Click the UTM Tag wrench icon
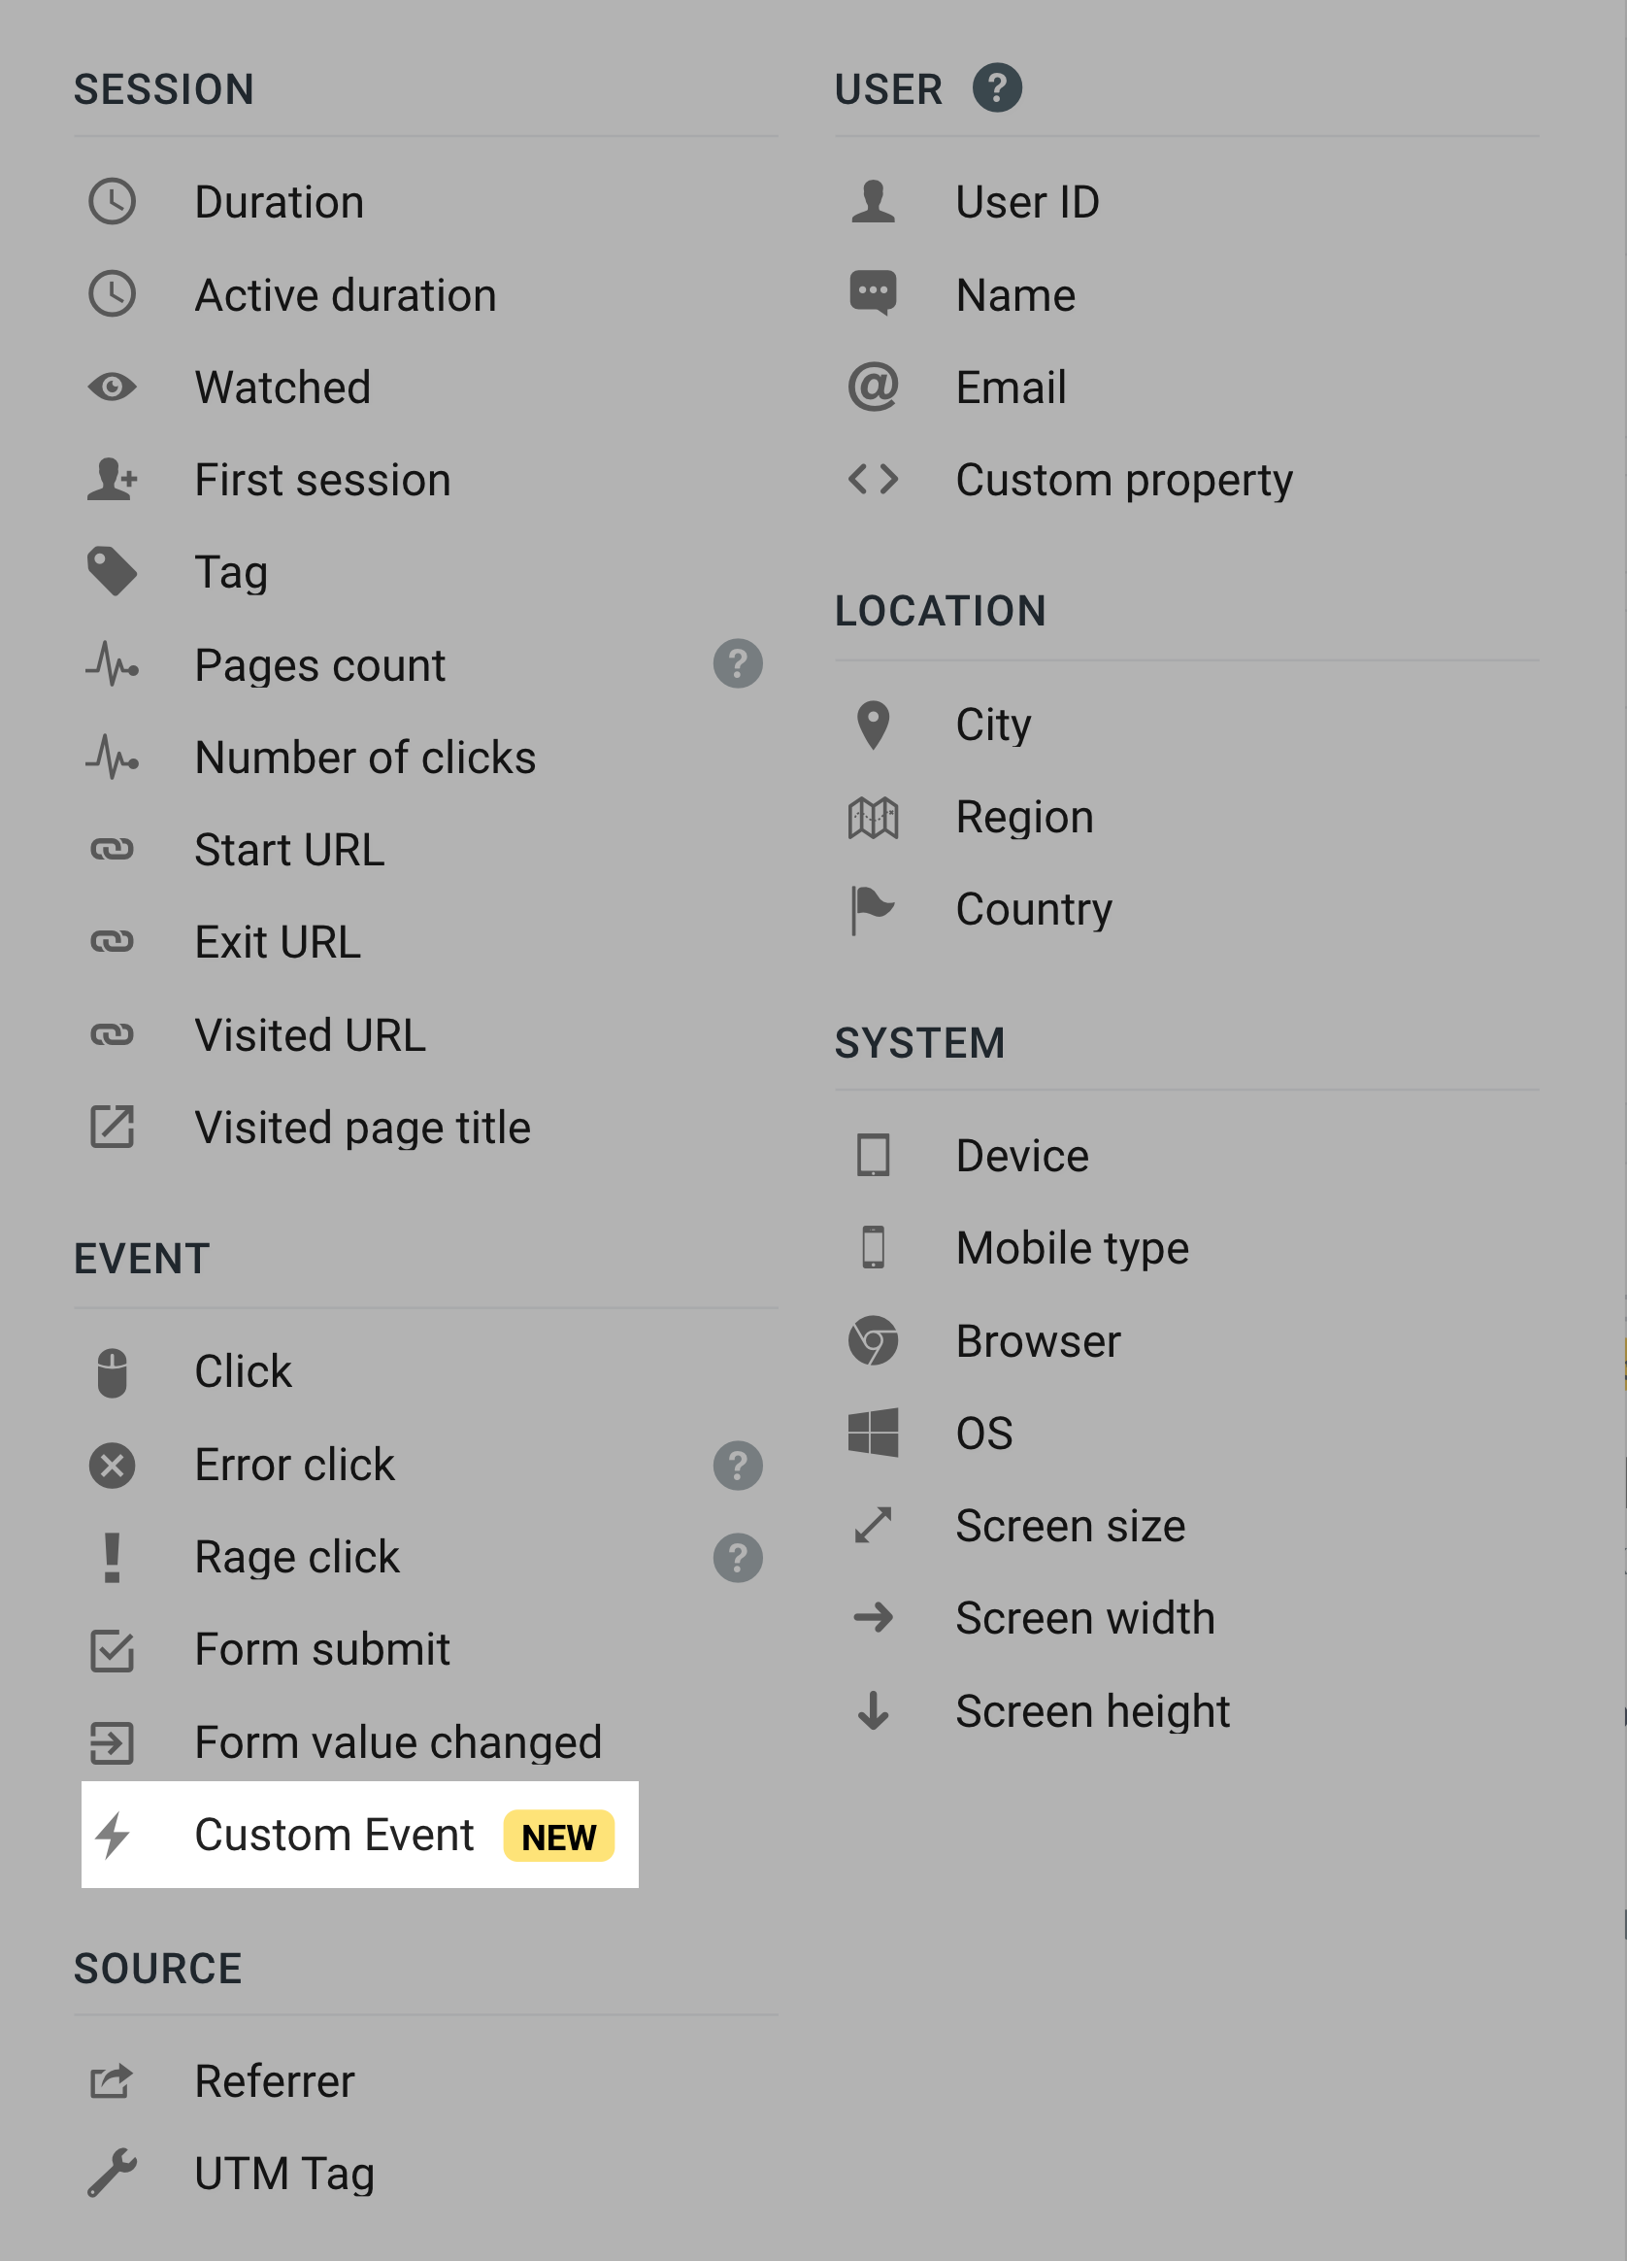Screen dimensions: 1627x2261 point(113,2174)
